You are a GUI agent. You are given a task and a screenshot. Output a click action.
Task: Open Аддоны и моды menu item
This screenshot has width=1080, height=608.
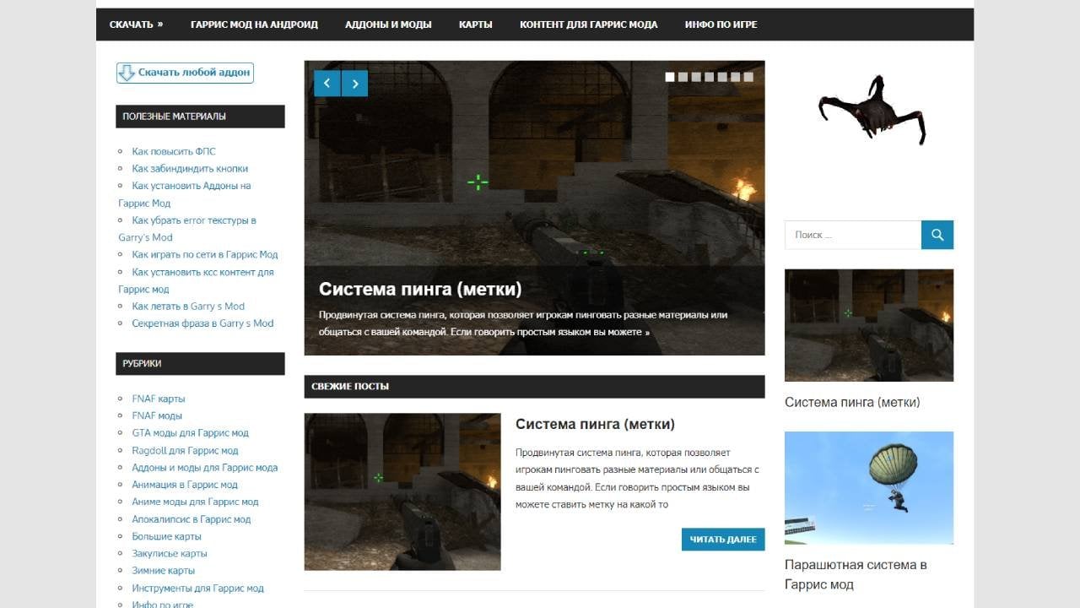click(x=388, y=24)
